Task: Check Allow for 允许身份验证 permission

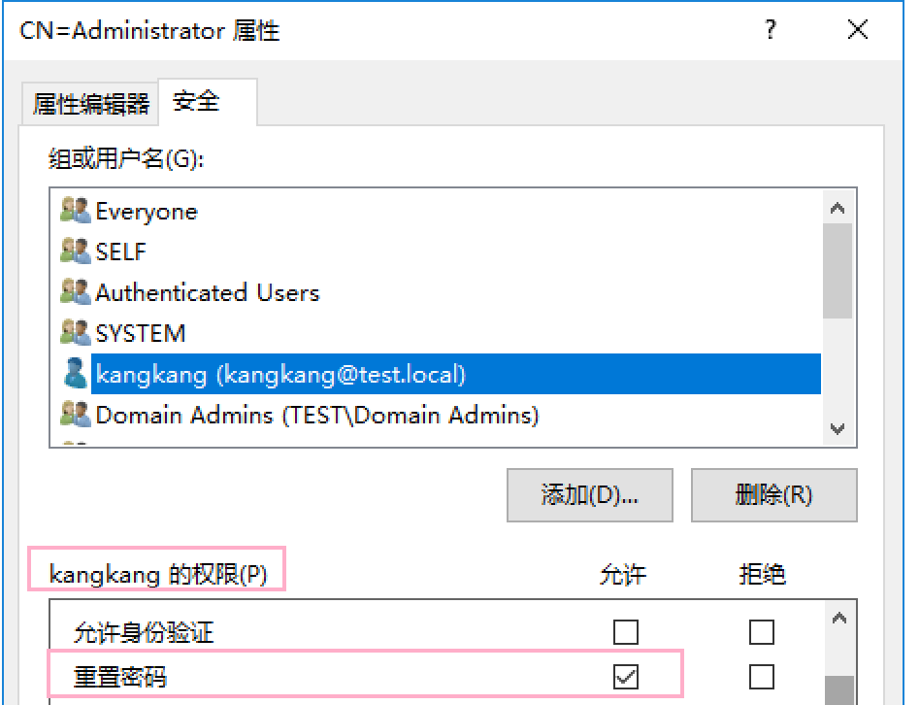Action: pos(626,633)
